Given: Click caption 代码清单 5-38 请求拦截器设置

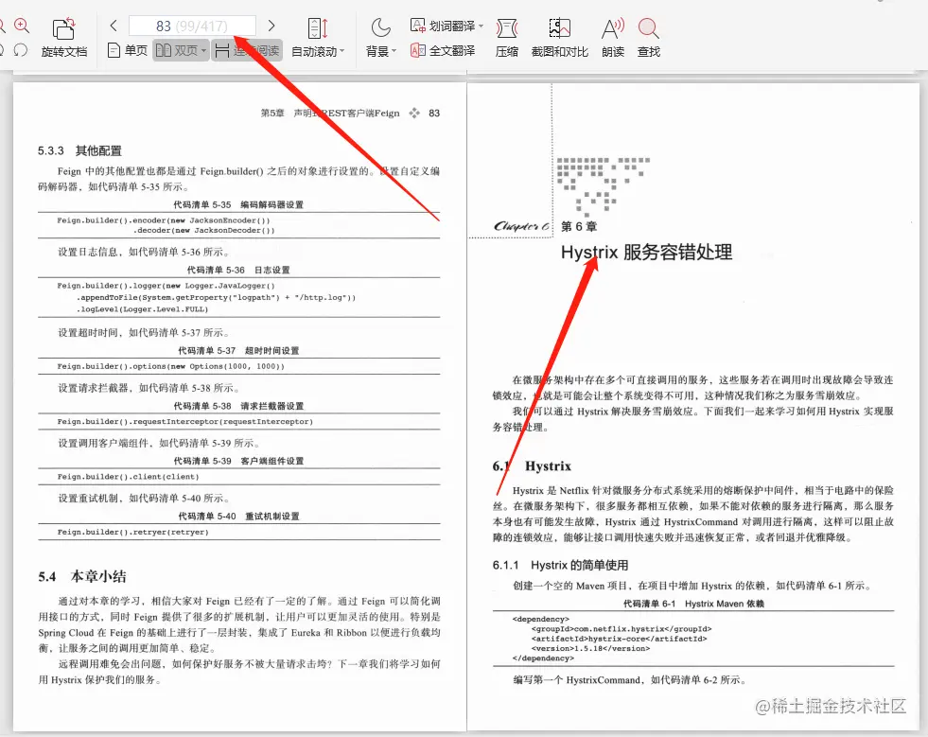Looking at the screenshot, I should point(238,406).
